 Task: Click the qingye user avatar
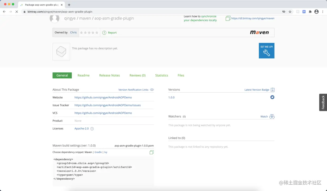[55, 18]
